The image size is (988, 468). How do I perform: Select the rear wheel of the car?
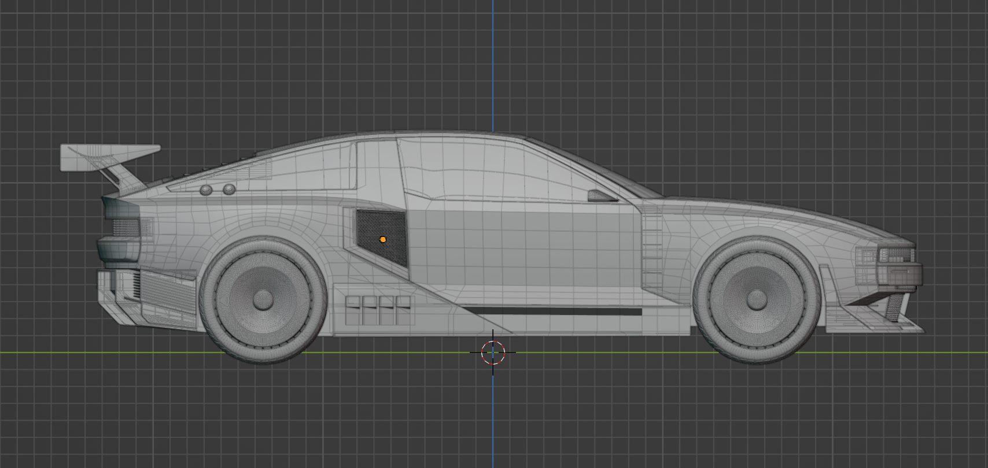pos(263,300)
